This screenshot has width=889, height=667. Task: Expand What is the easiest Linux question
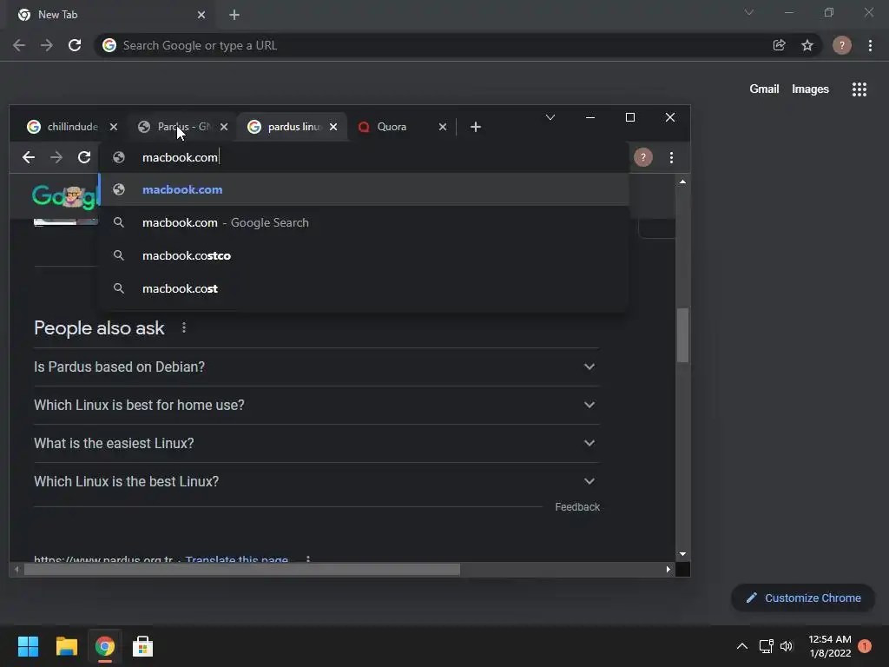click(x=316, y=443)
